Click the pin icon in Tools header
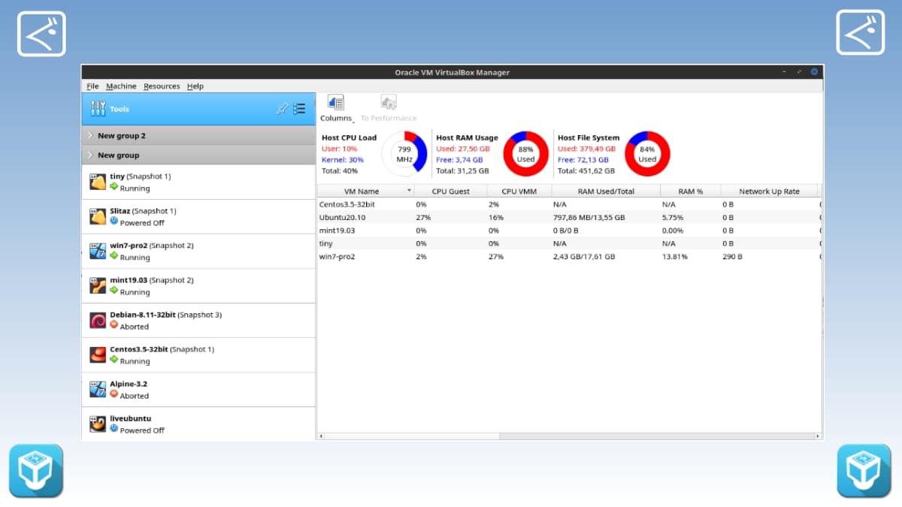902x507 pixels. (282, 109)
